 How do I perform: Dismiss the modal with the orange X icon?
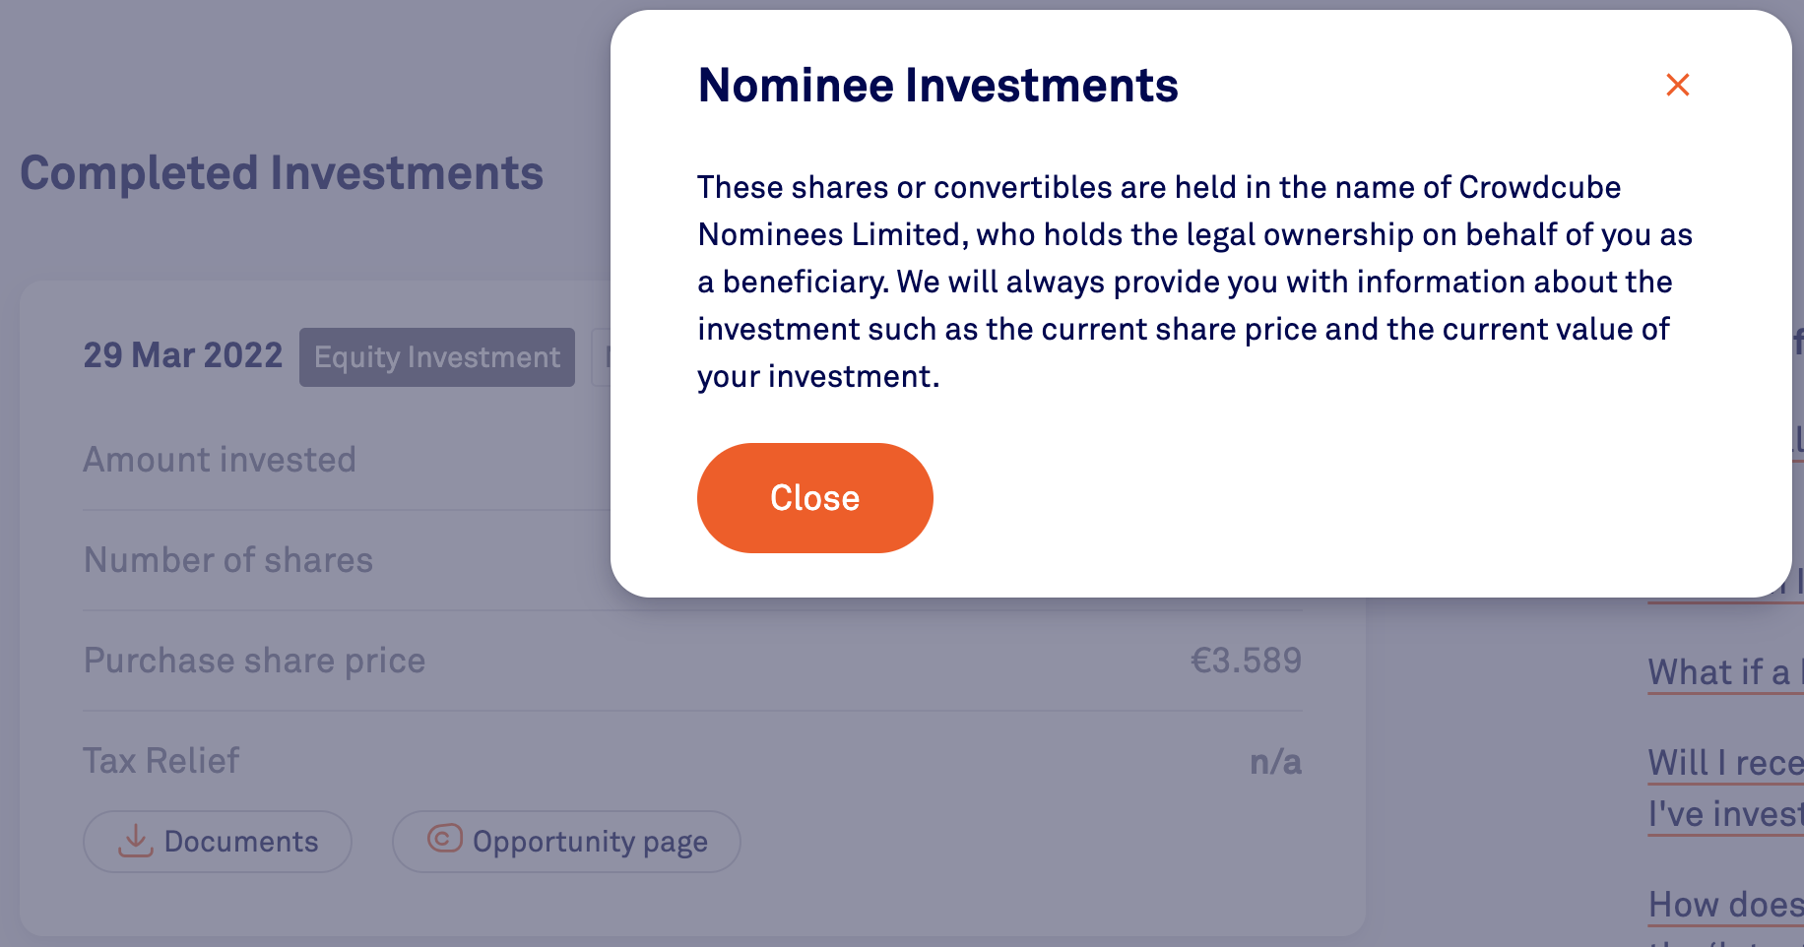(x=1677, y=85)
